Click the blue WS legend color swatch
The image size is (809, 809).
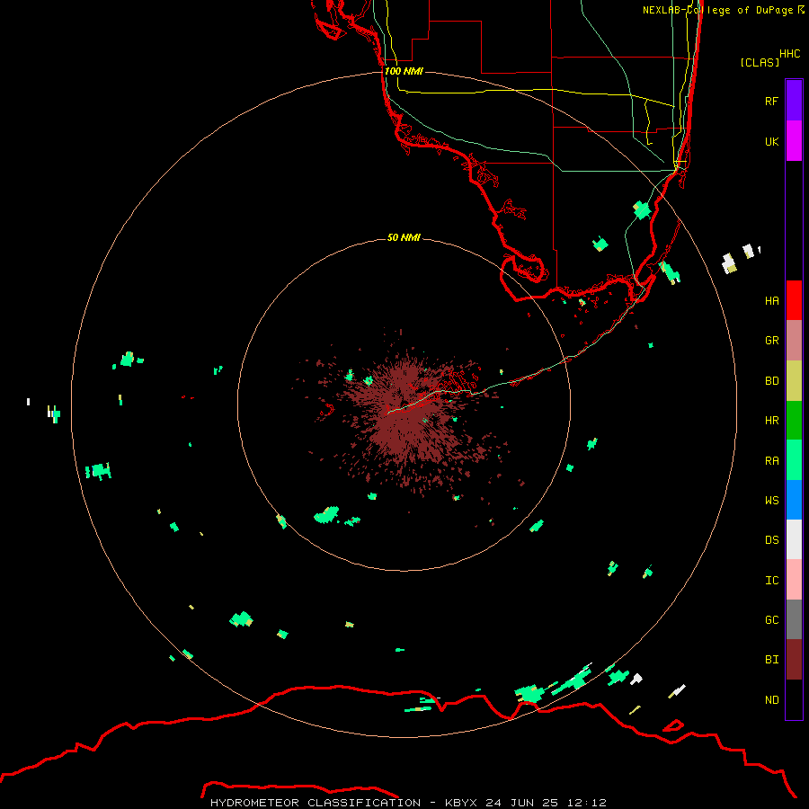(794, 500)
